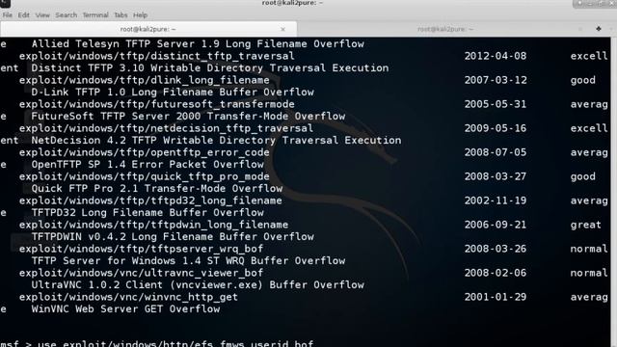Open the Terminal menu
The width and height of the screenshot is (617, 347).
click(95, 15)
